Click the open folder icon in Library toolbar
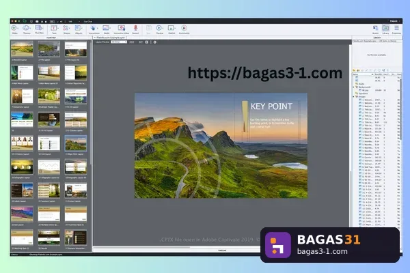 (354, 70)
